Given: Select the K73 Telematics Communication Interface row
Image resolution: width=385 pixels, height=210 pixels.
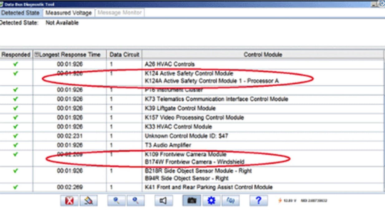Looking at the screenshot, I should click(x=216, y=99).
